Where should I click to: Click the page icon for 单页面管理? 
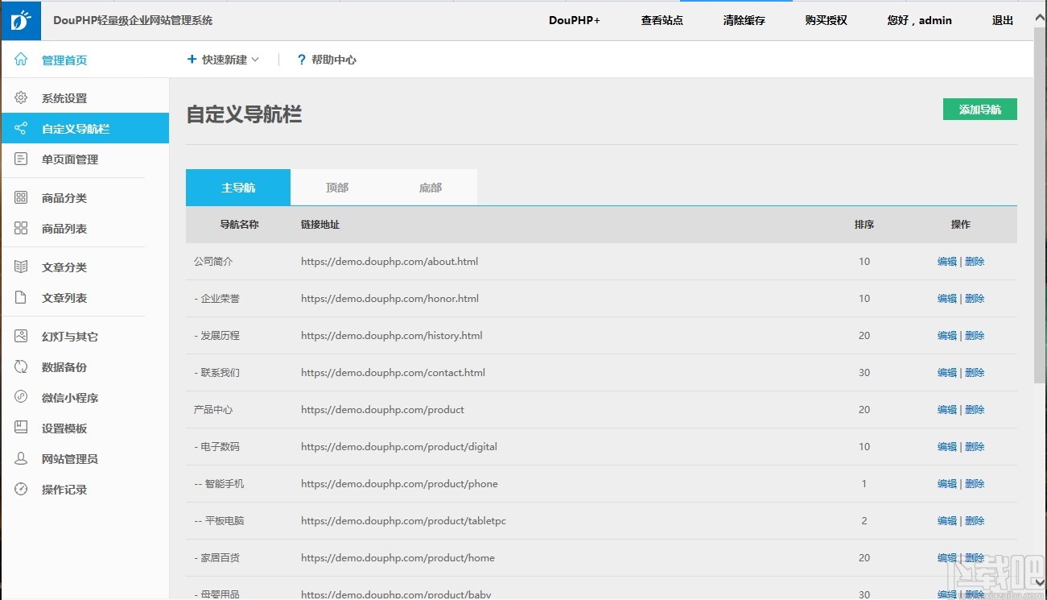tap(21, 159)
